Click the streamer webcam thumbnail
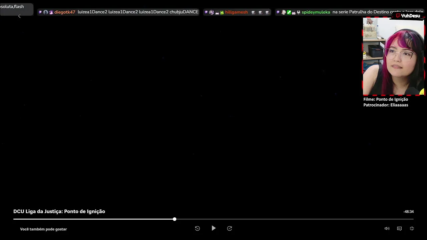427x240 pixels. (394, 56)
